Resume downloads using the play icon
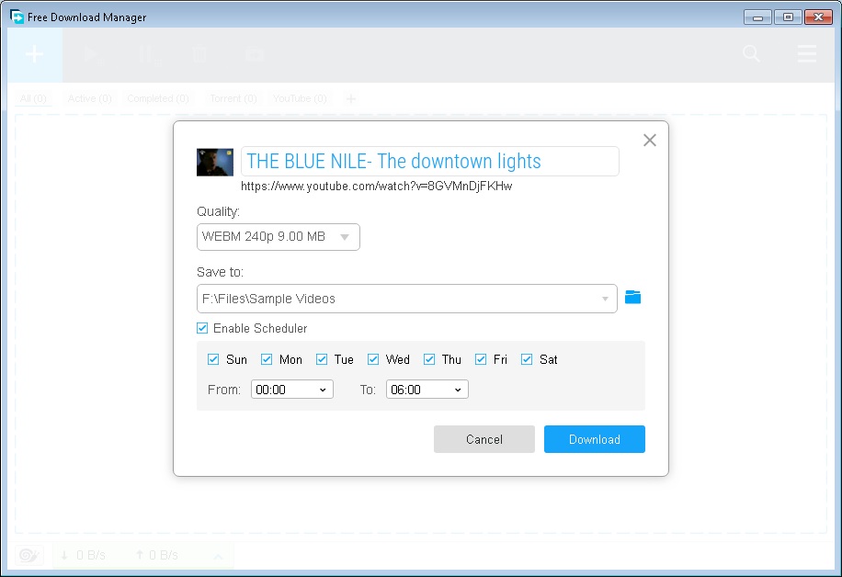 click(x=88, y=54)
